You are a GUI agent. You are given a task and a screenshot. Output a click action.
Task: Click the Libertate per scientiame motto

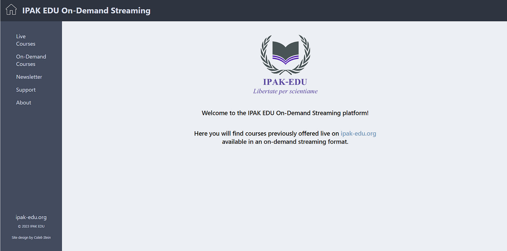coord(285,91)
